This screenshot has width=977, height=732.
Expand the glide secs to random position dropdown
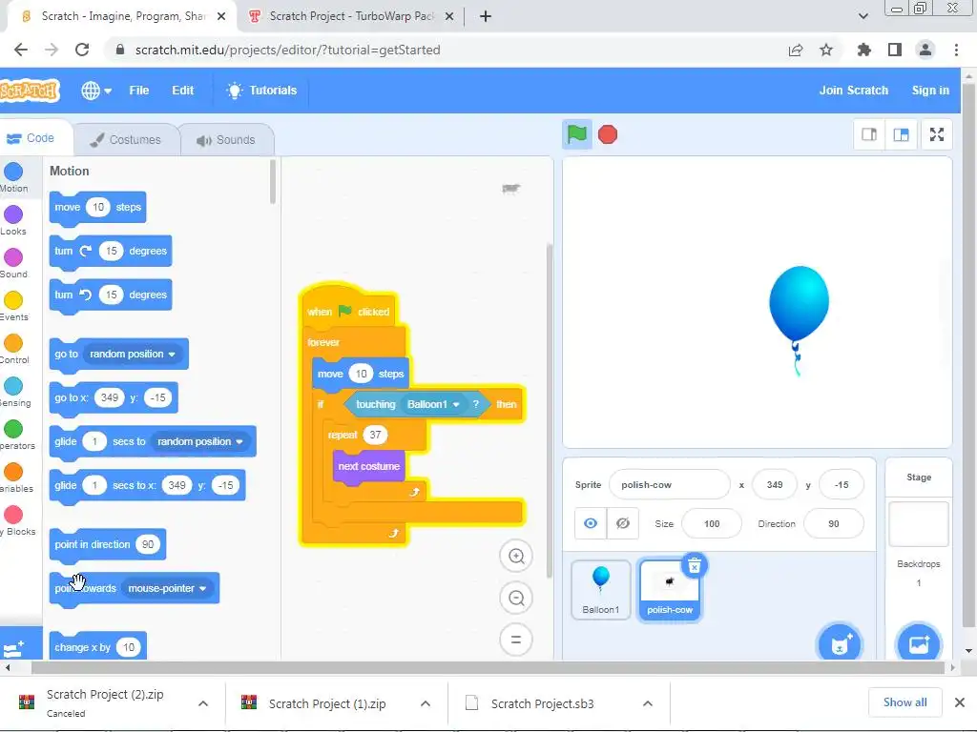click(200, 441)
